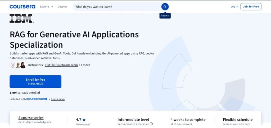Click the Enroll for free button
The image size is (271, 128).
click(35, 82)
